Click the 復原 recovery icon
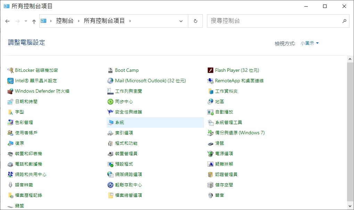The width and height of the screenshot is (354, 210). tap(10, 143)
